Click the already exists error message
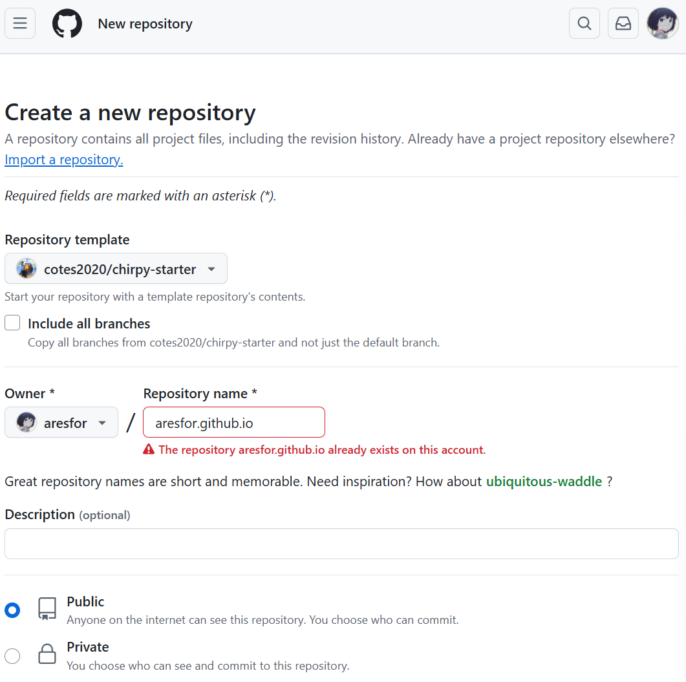 click(x=322, y=450)
